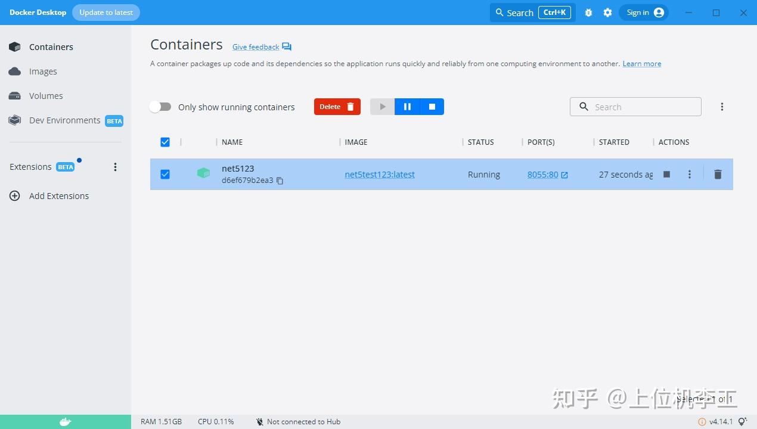The height and width of the screenshot is (429, 757).
Task: Click the RAM 1.51GB status entry
Action: click(161, 422)
